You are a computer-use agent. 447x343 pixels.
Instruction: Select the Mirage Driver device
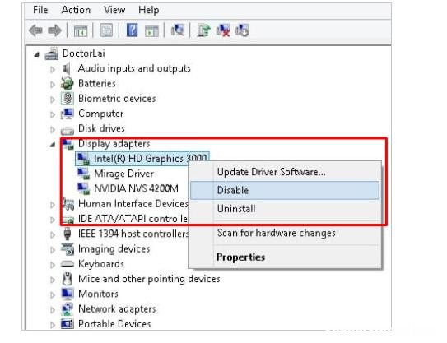coord(123,174)
